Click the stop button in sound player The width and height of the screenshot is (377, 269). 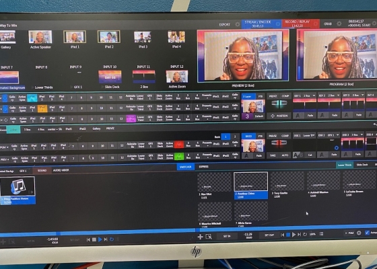[94, 239]
